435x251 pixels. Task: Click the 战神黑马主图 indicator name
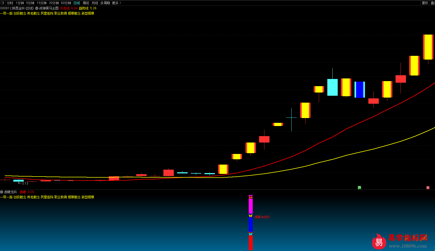49,8
